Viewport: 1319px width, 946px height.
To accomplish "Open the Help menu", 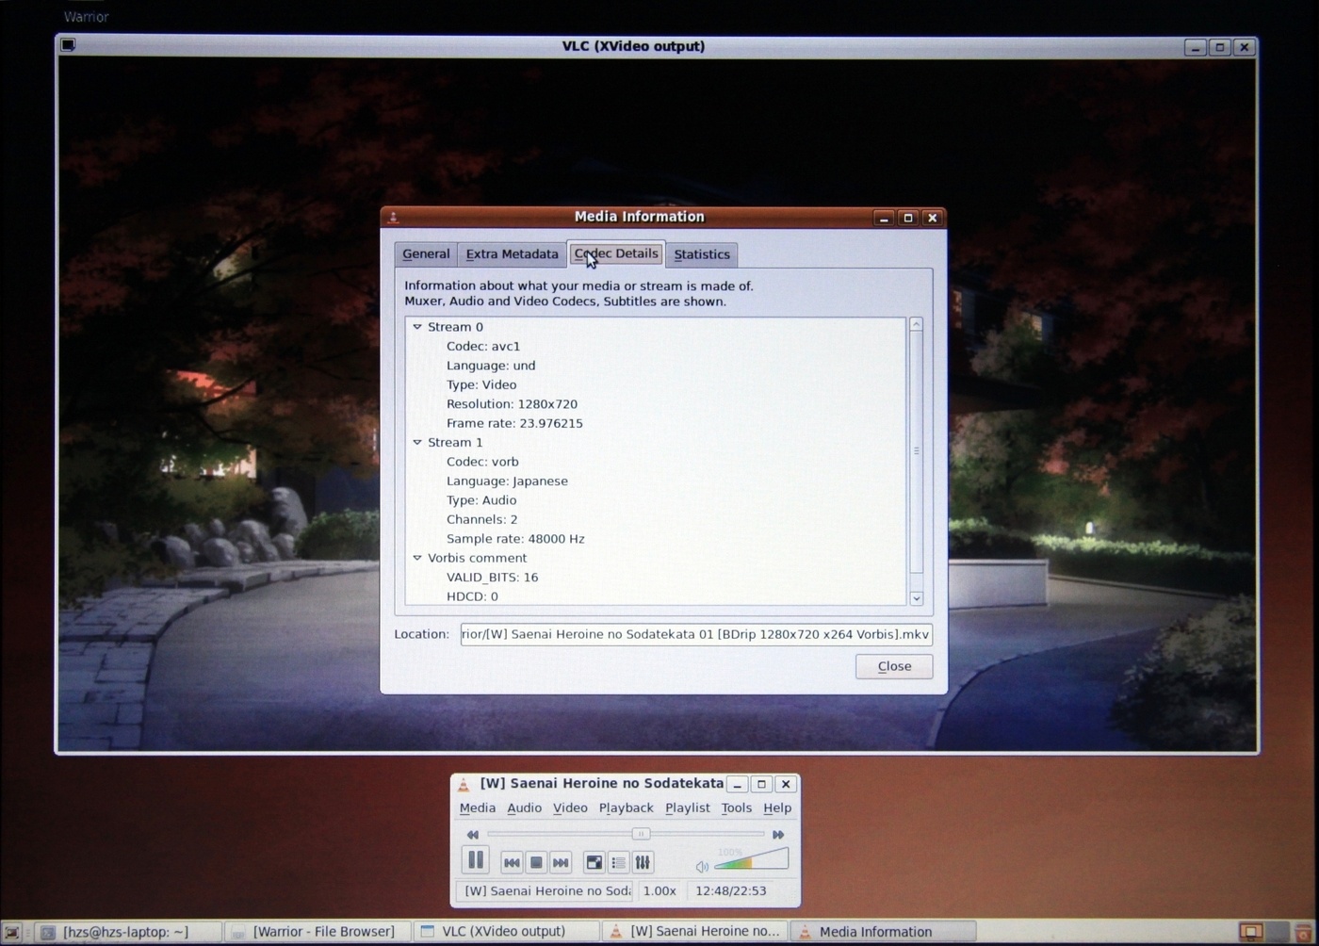I will tap(777, 807).
